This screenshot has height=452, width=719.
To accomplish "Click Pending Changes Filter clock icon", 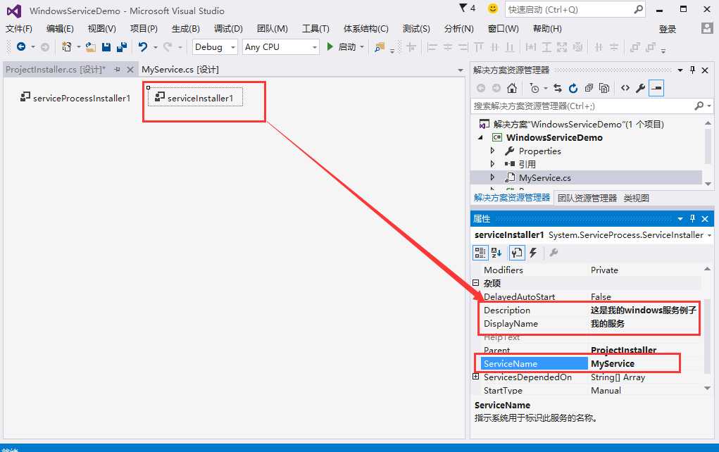I will [534, 88].
